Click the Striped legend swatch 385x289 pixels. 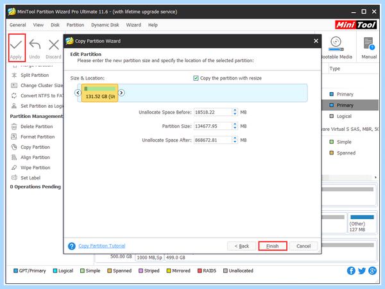(141, 271)
